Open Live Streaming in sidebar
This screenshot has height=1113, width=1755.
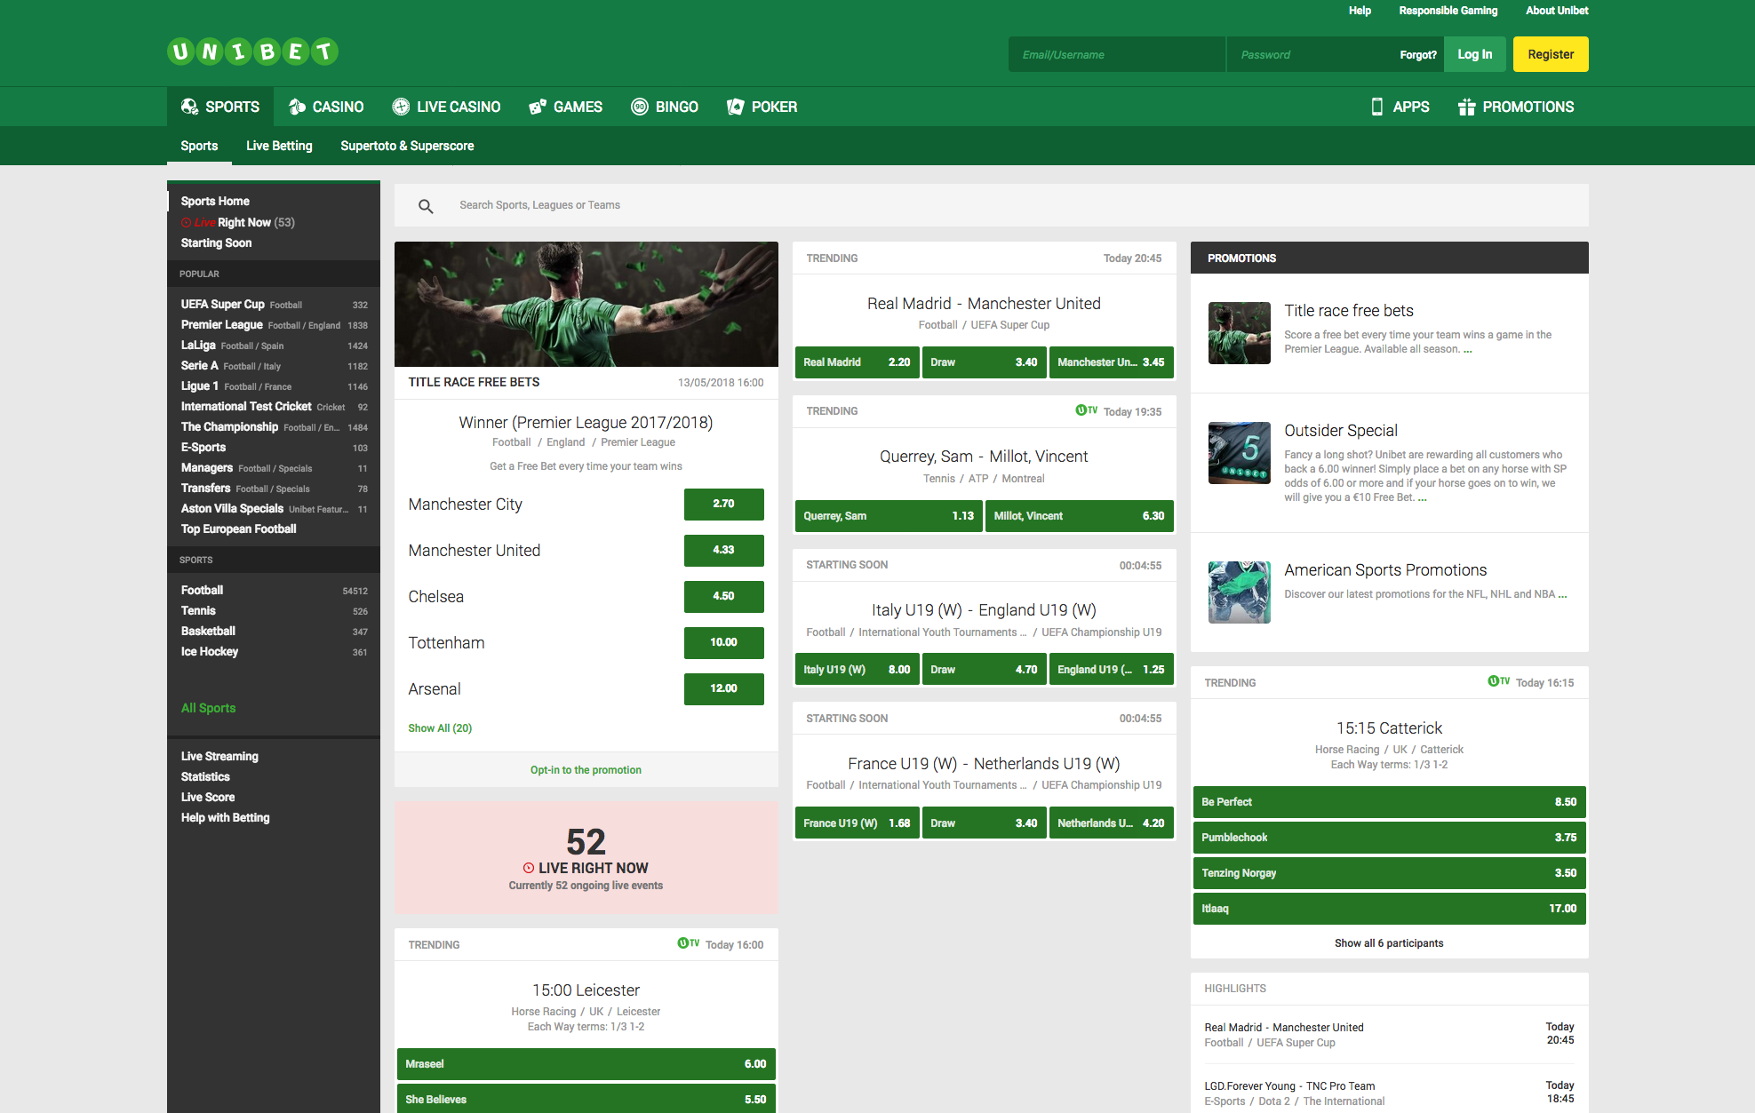pyautogui.click(x=219, y=757)
